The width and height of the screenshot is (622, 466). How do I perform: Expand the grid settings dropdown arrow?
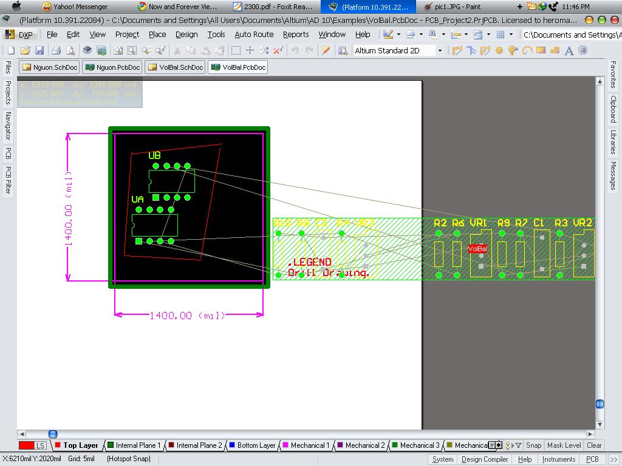[x=511, y=35]
